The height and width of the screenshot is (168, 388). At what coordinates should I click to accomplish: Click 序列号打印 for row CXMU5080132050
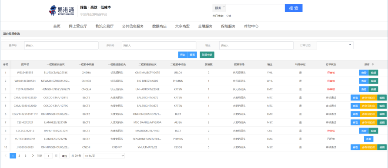369,106
